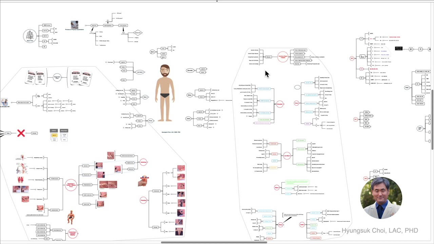
Task: Select the Korean 기 node
Action: click(420, 49)
